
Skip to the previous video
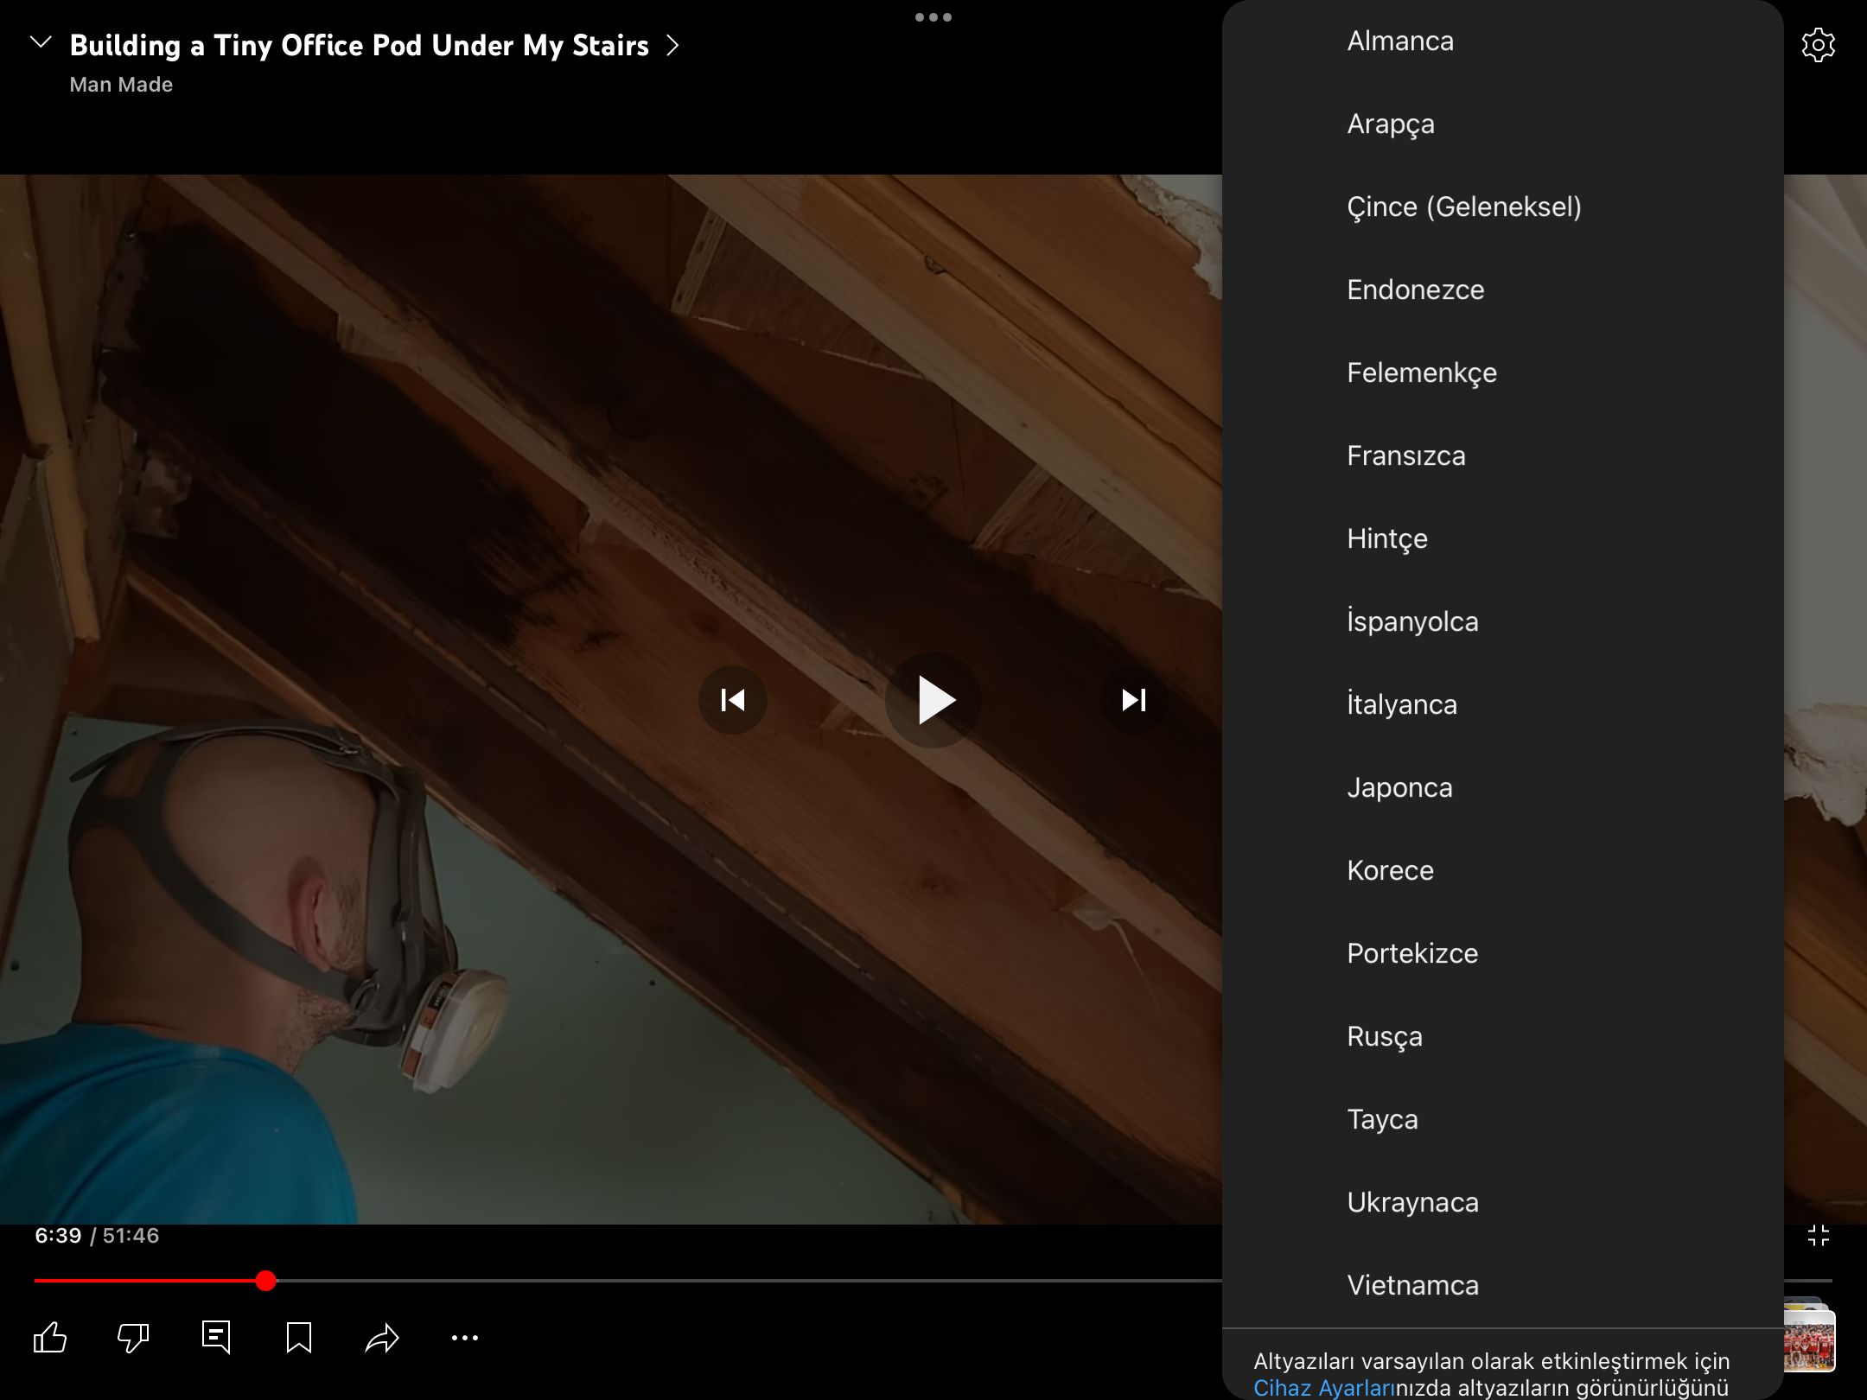click(x=733, y=700)
